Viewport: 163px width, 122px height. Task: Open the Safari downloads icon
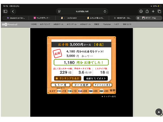(141, 12)
